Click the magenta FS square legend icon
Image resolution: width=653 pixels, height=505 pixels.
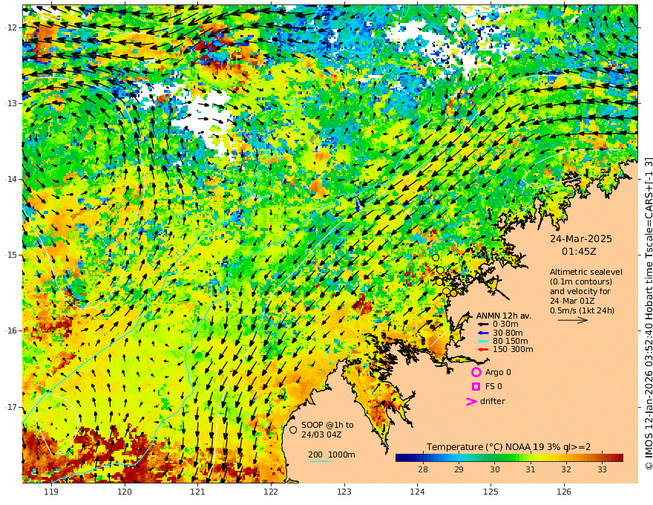coord(476,387)
